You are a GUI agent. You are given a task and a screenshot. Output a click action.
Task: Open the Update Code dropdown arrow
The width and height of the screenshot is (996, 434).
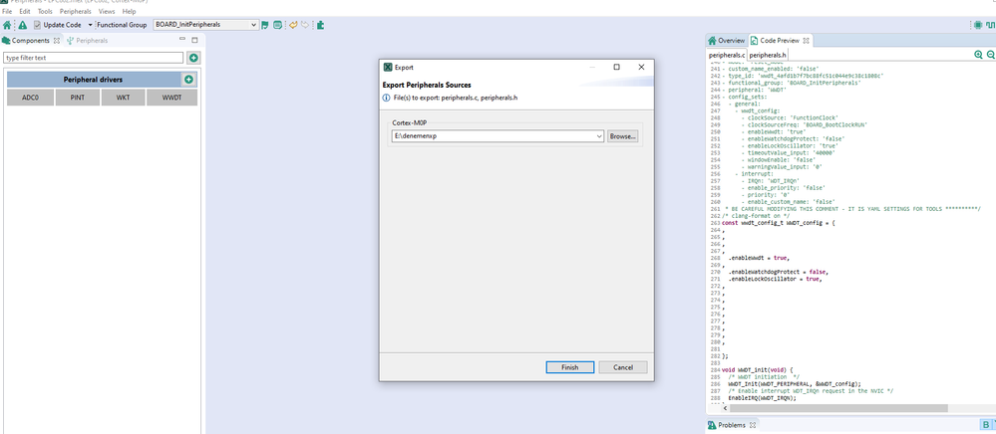pos(90,25)
